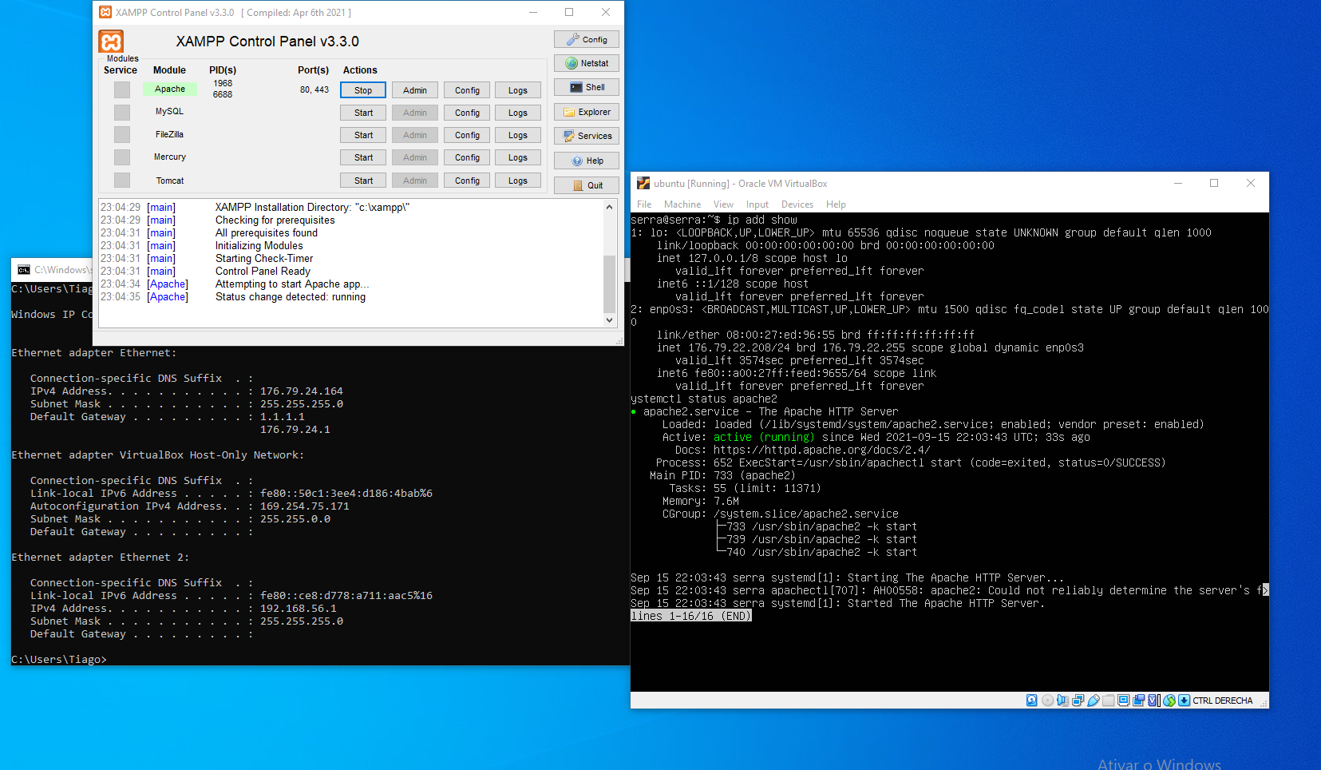
Task: Click the command prompt window title icon
Action: [24, 270]
